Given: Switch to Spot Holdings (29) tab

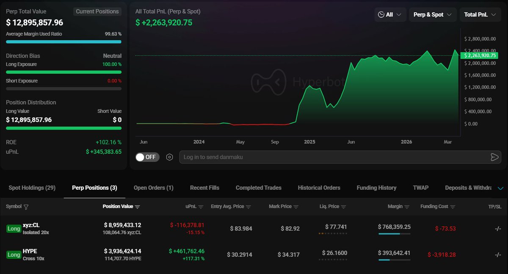Looking at the screenshot, I should point(32,188).
